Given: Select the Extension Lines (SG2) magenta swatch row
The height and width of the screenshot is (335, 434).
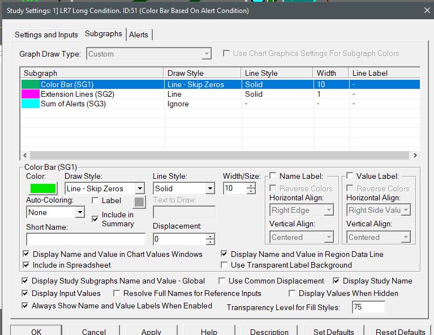Looking at the screenshot, I should click(31, 94).
